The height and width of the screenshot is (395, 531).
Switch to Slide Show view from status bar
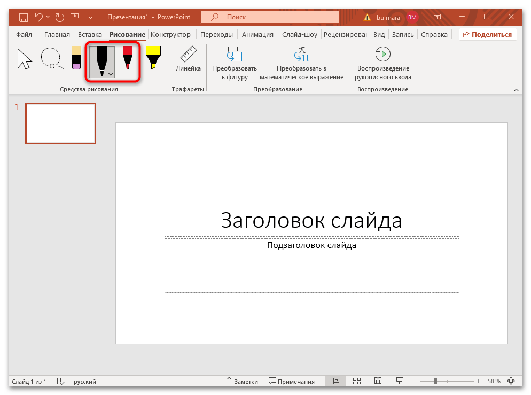point(399,381)
